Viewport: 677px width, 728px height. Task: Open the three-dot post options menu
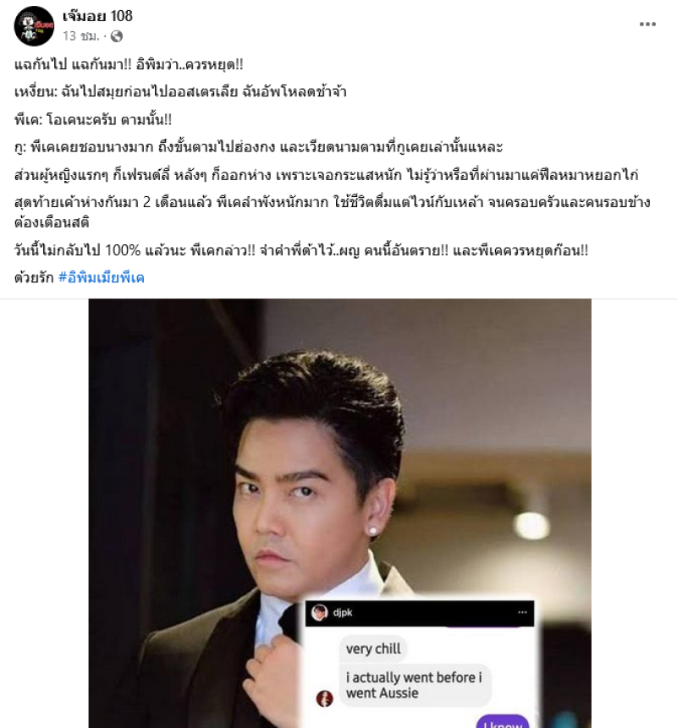point(647,25)
